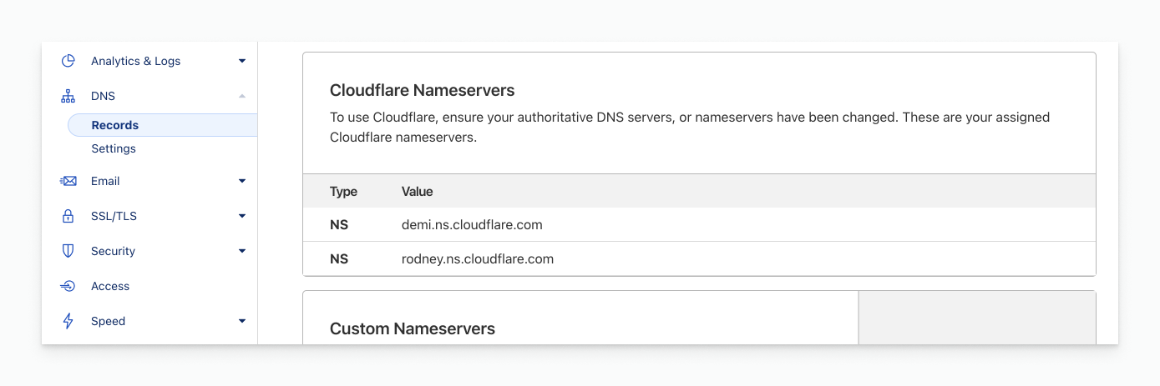Viewport: 1160px width, 386px height.
Task: Click the DNS network tree icon
Action: (x=68, y=97)
